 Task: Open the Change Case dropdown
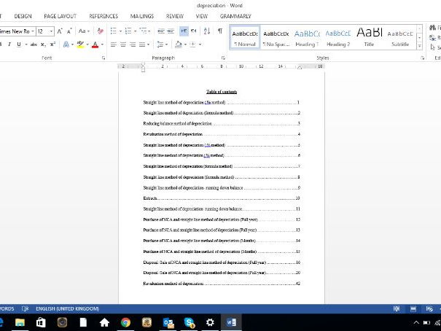pyautogui.click(x=85, y=31)
